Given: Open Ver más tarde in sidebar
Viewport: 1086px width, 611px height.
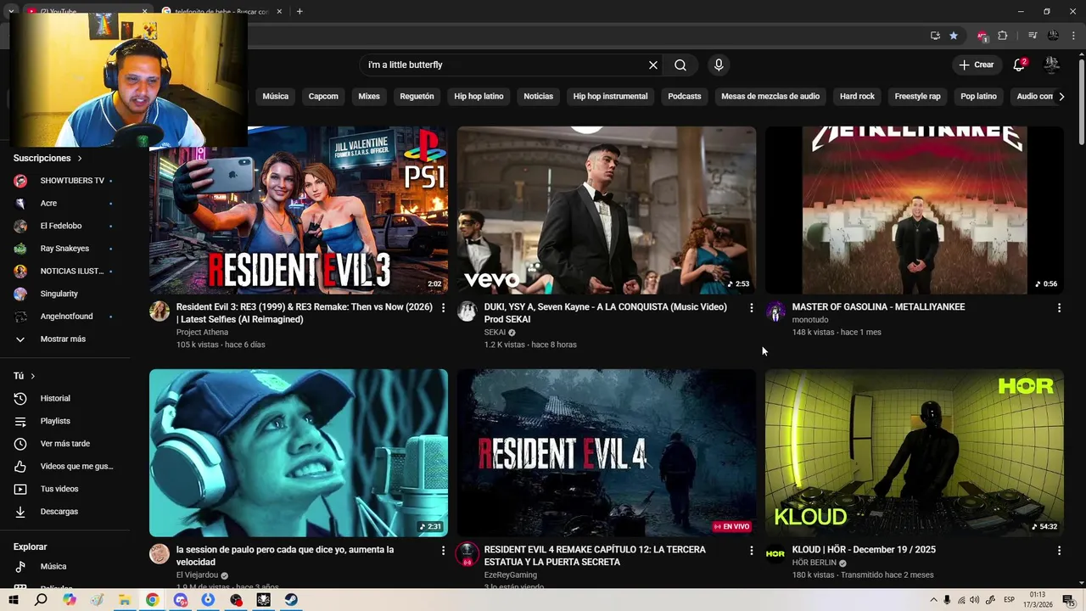Looking at the screenshot, I should tap(64, 444).
